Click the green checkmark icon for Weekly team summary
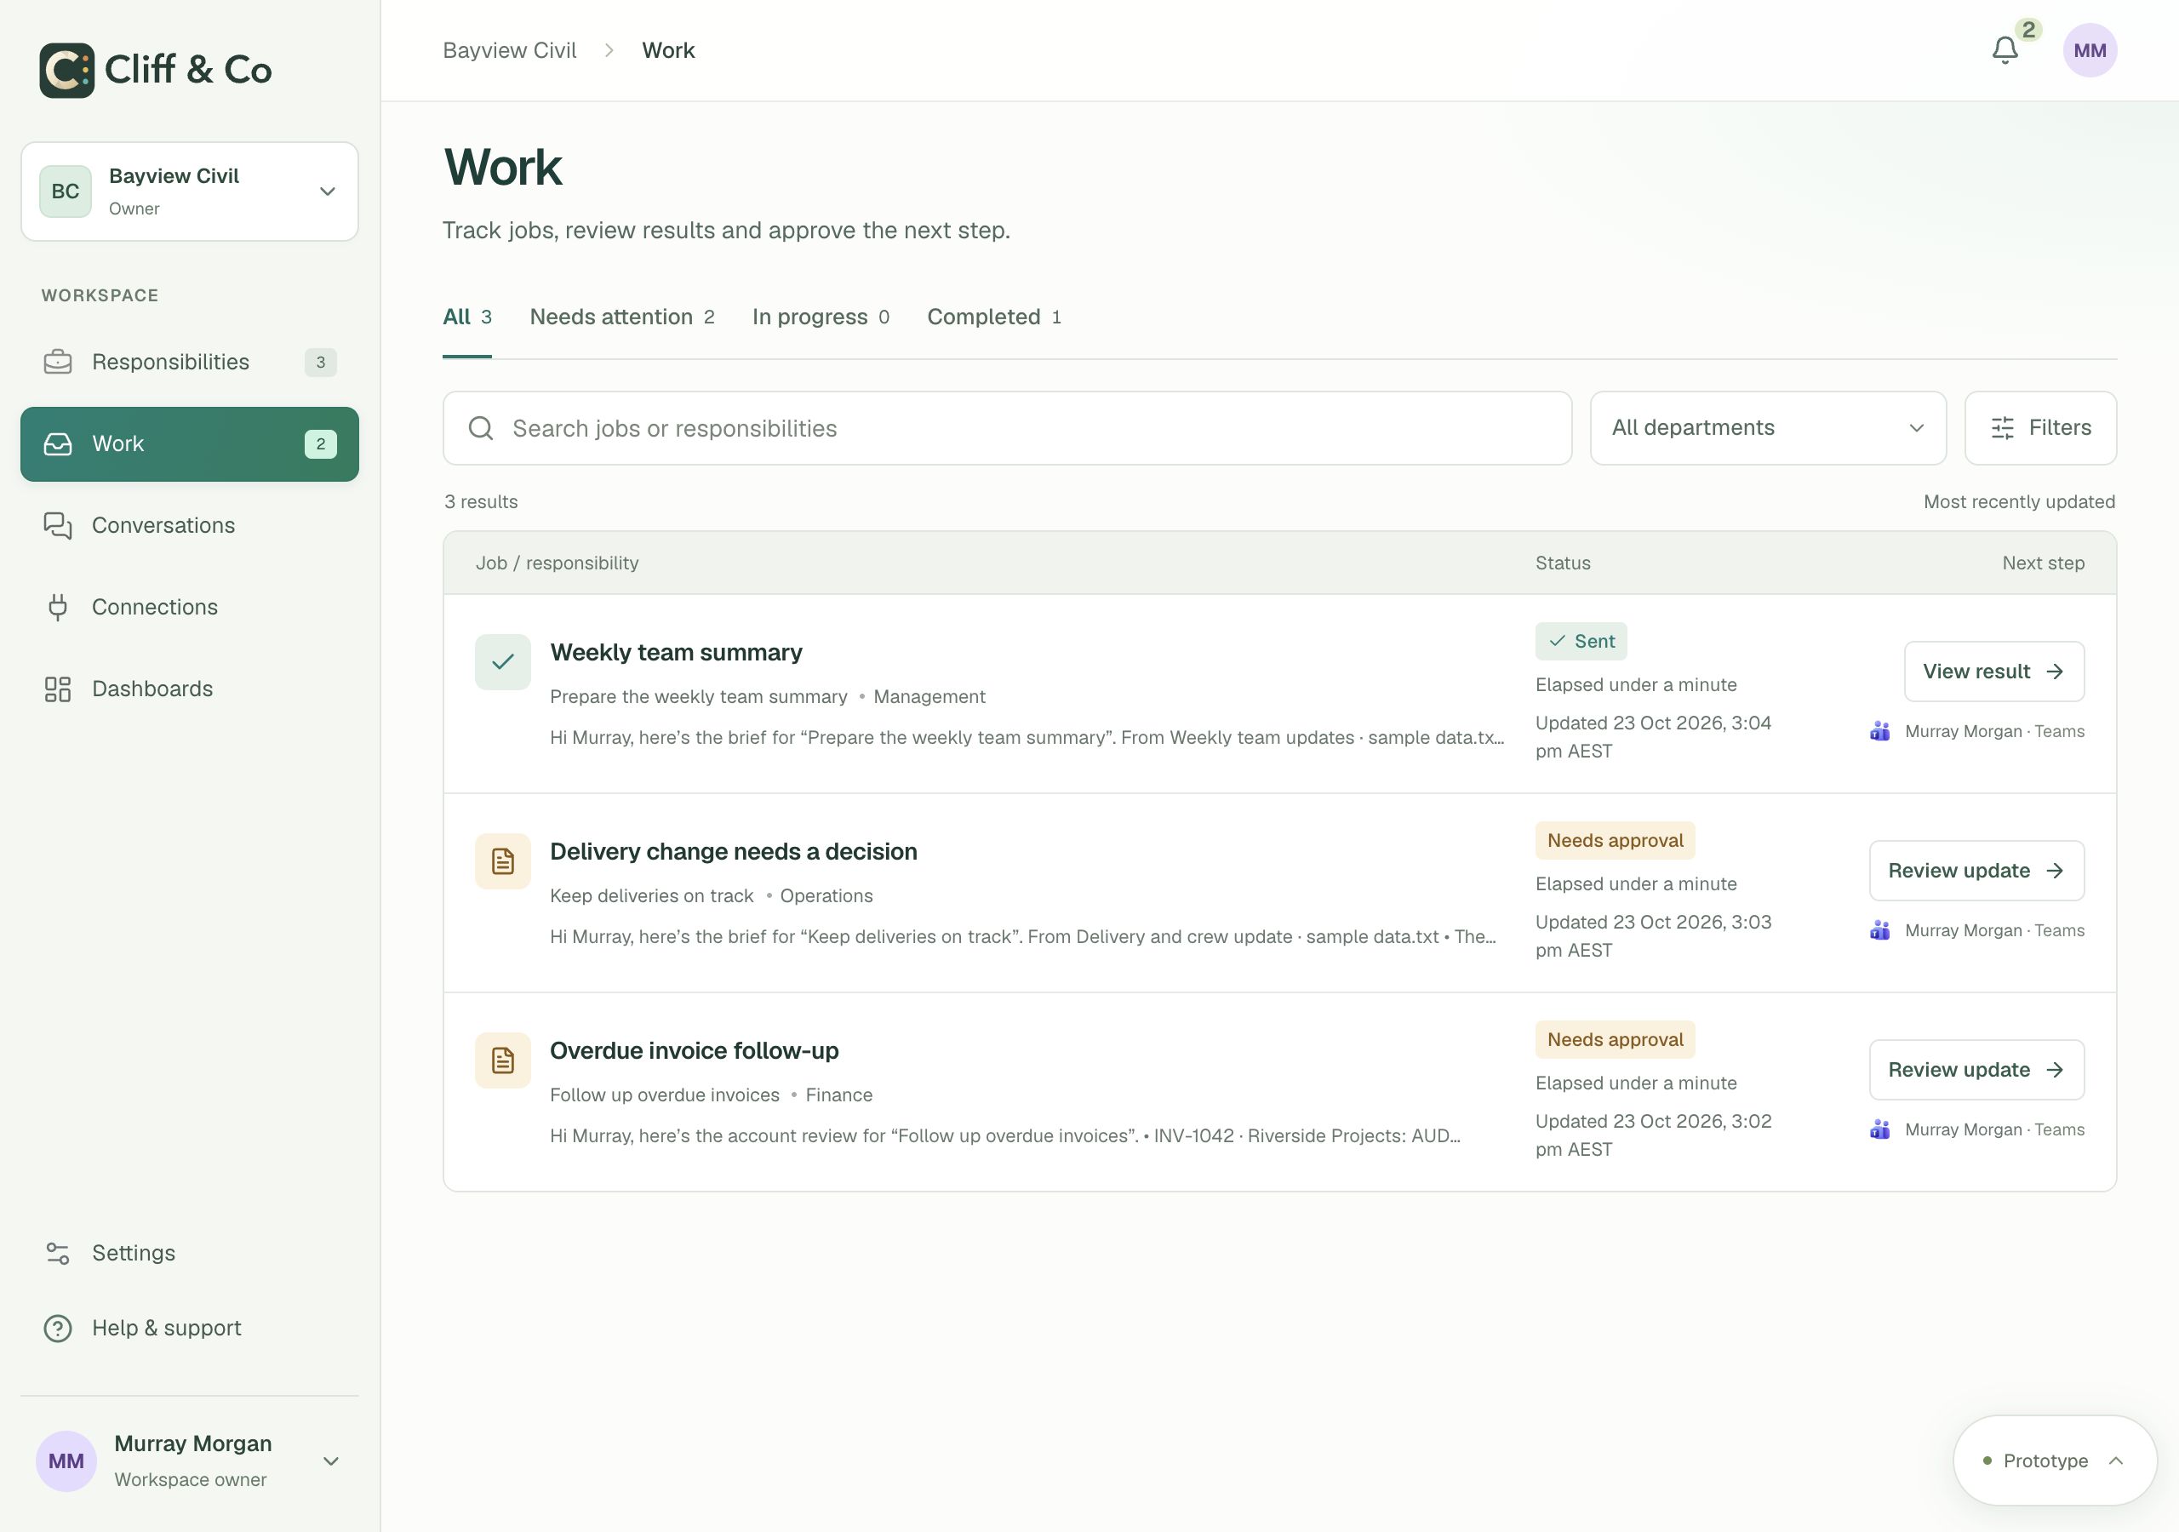 click(503, 661)
